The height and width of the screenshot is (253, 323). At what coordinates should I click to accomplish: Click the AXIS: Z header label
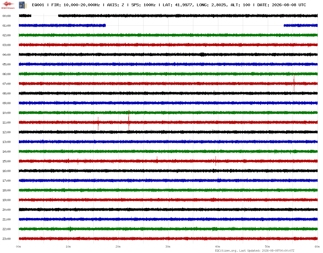116,5
